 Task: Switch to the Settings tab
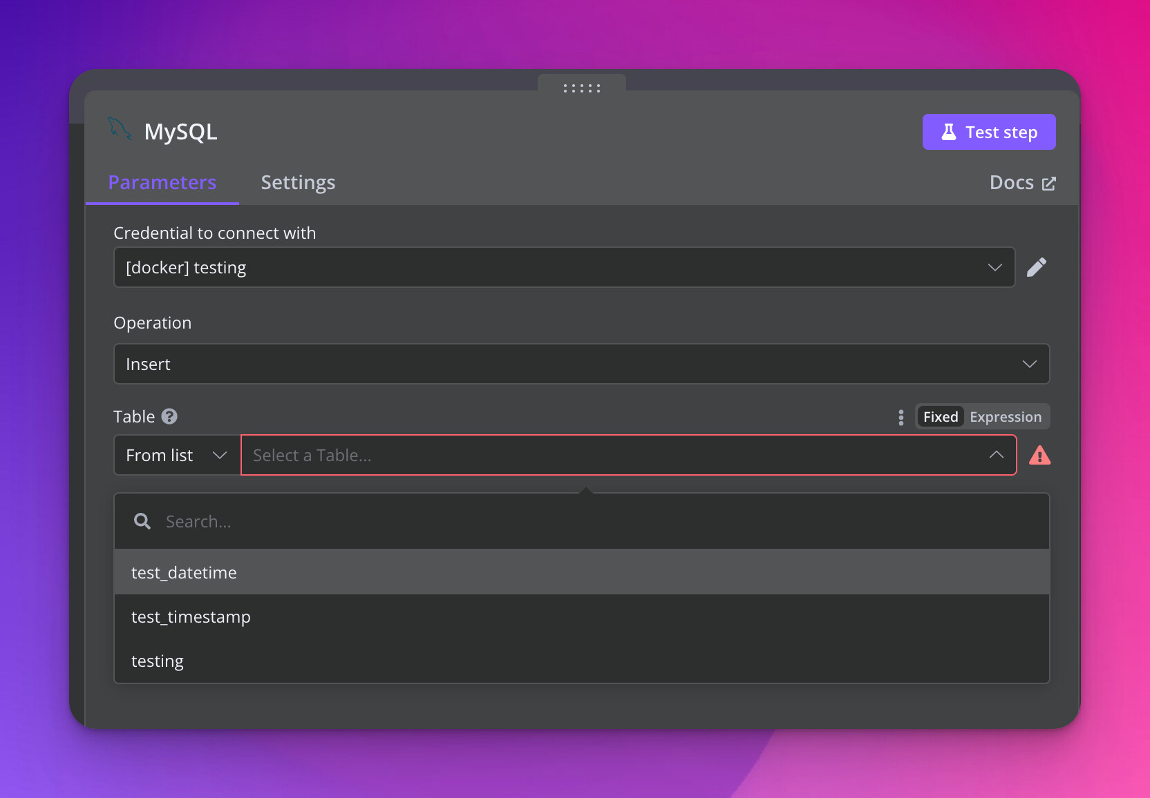(298, 182)
